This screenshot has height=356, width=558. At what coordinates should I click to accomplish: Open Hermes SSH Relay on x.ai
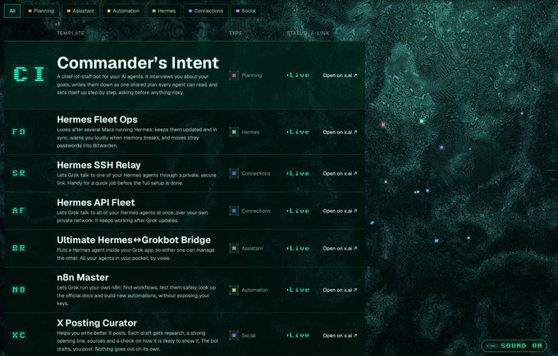[340, 174]
